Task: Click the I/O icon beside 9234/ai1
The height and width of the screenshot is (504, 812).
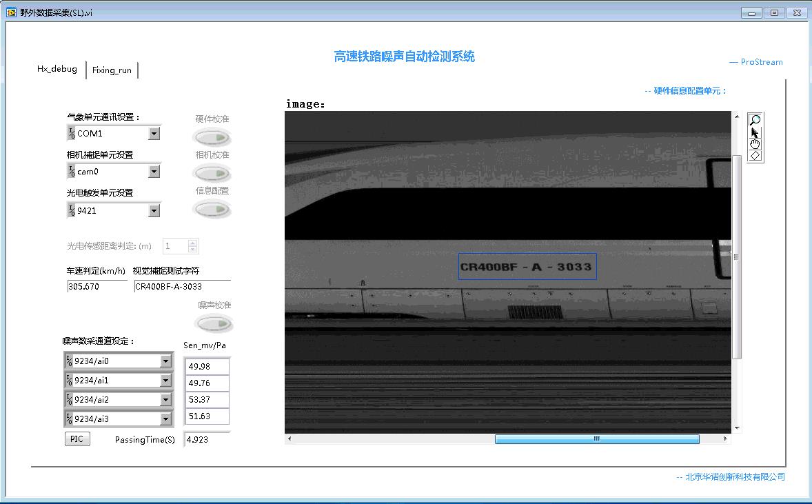Action: pos(69,380)
